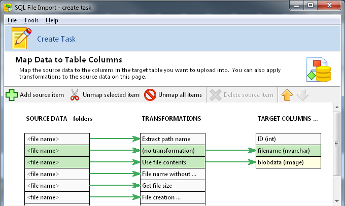
Task: Click the red Unmap all items icon
Action: 150,95
